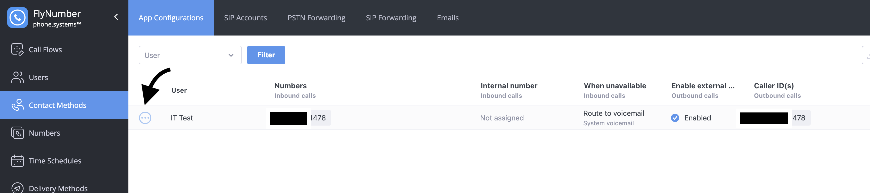This screenshot has height=193, width=870.
Task: Open the Time Schedules calendar icon
Action: coord(17,161)
